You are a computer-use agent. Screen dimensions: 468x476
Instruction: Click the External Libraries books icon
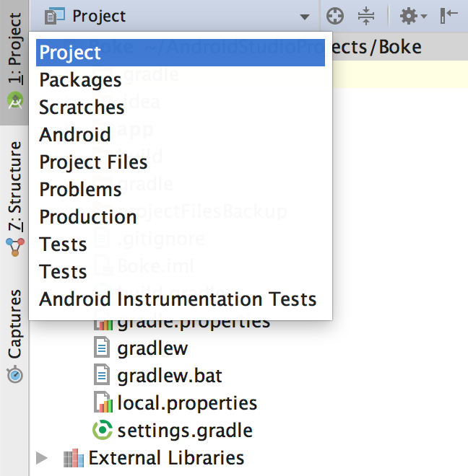(x=72, y=457)
